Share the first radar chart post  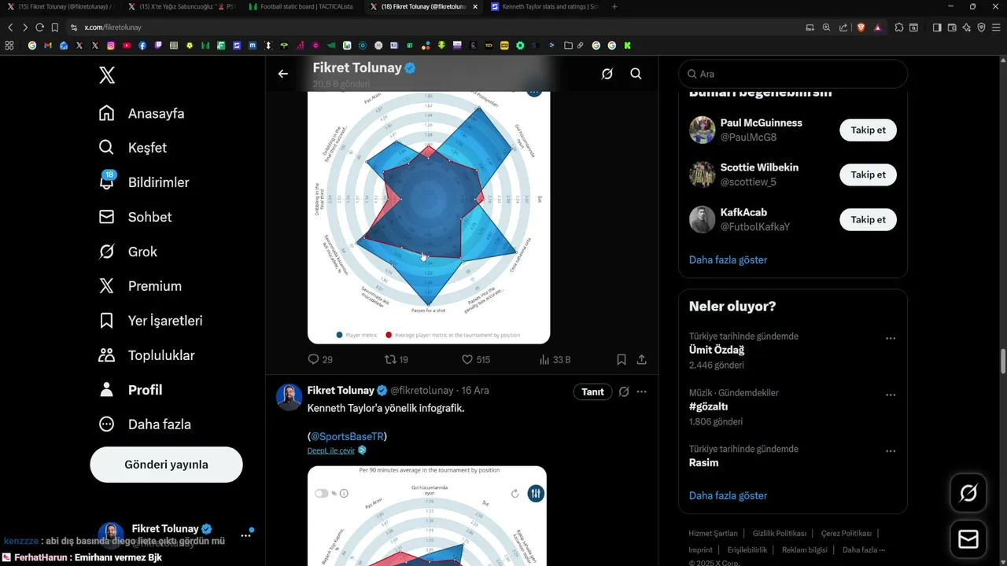click(x=641, y=359)
